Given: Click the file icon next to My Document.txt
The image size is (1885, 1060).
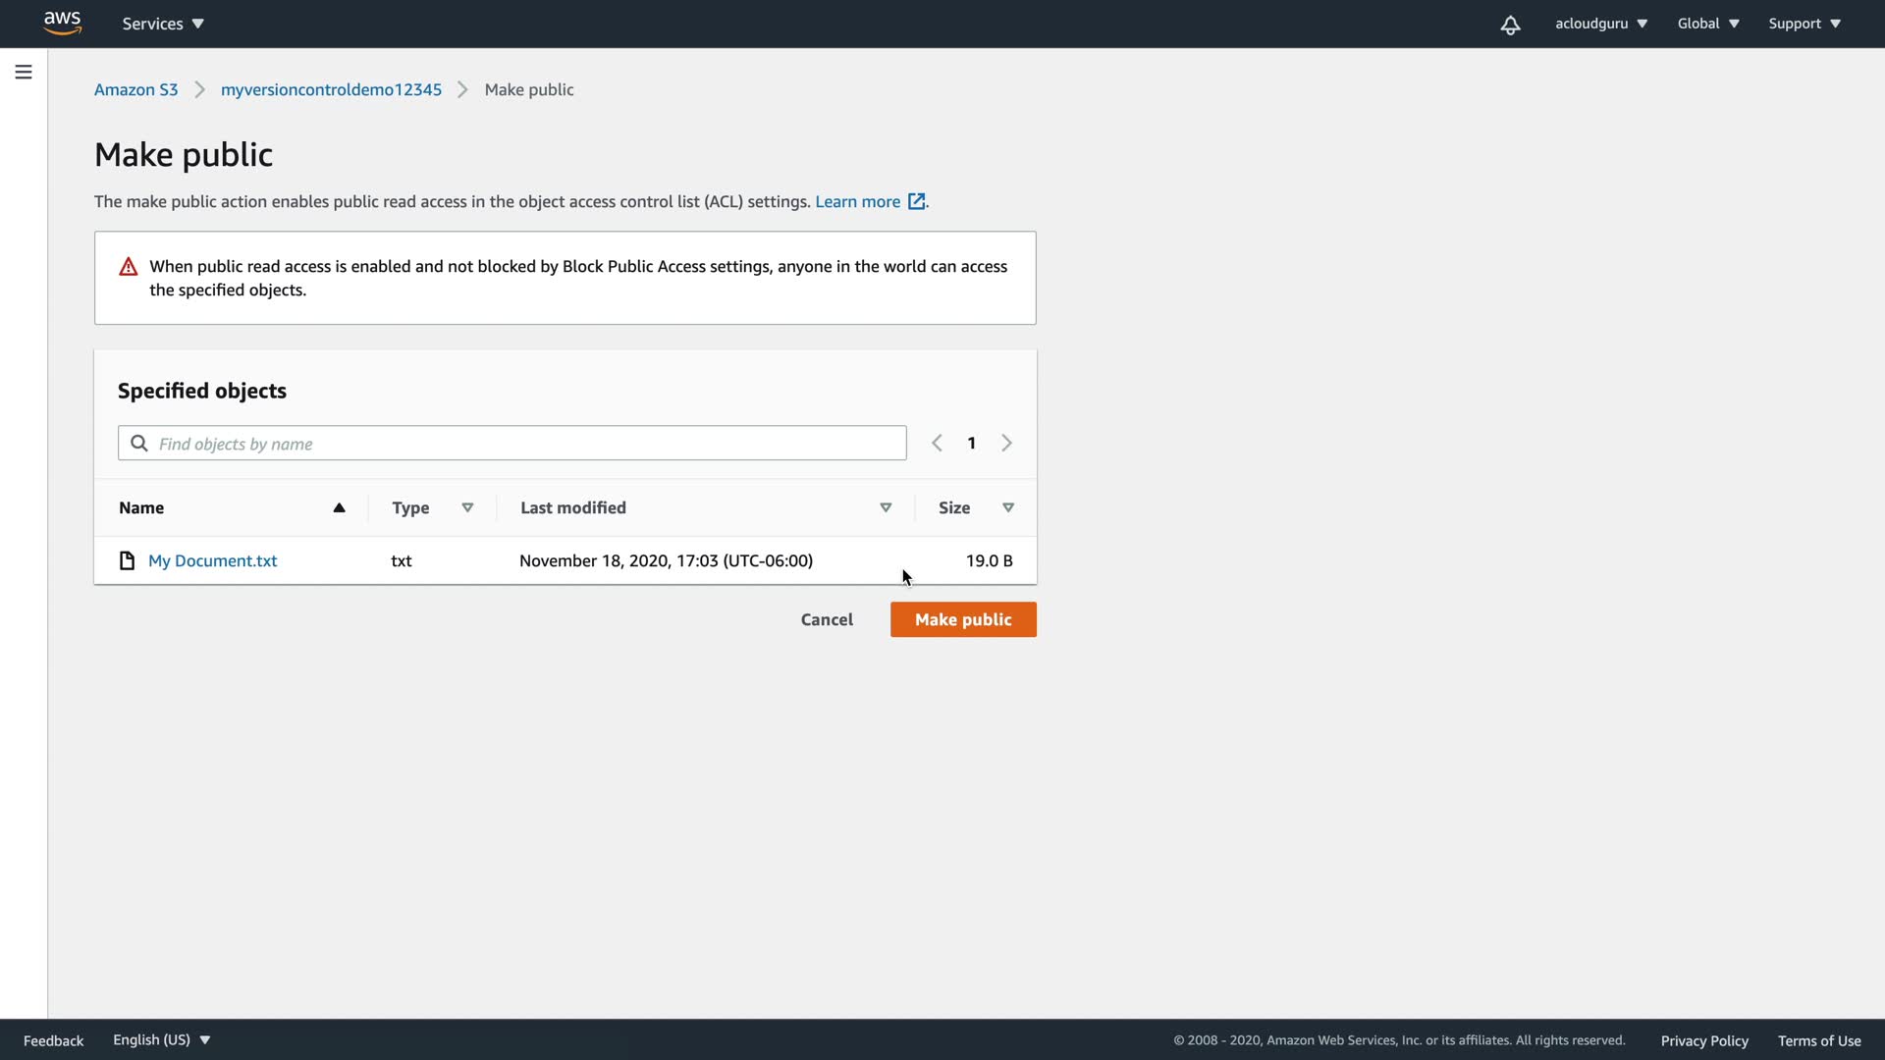Looking at the screenshot, I should pyautogui.click(x=127, y=560).
